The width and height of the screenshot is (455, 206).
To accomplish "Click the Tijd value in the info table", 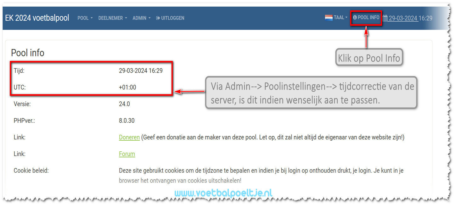I will [x=141, y=71].
